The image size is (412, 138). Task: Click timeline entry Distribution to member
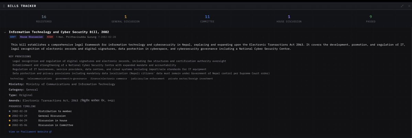[x=55, y=111]
